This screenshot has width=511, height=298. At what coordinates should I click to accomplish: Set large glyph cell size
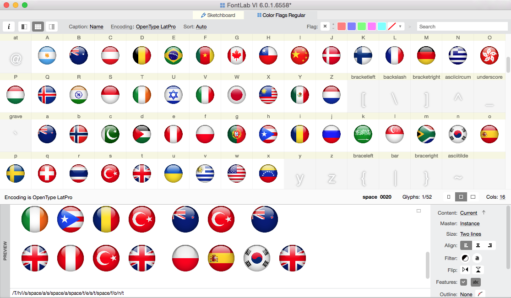pyautogui.click(x=473, y=197)
